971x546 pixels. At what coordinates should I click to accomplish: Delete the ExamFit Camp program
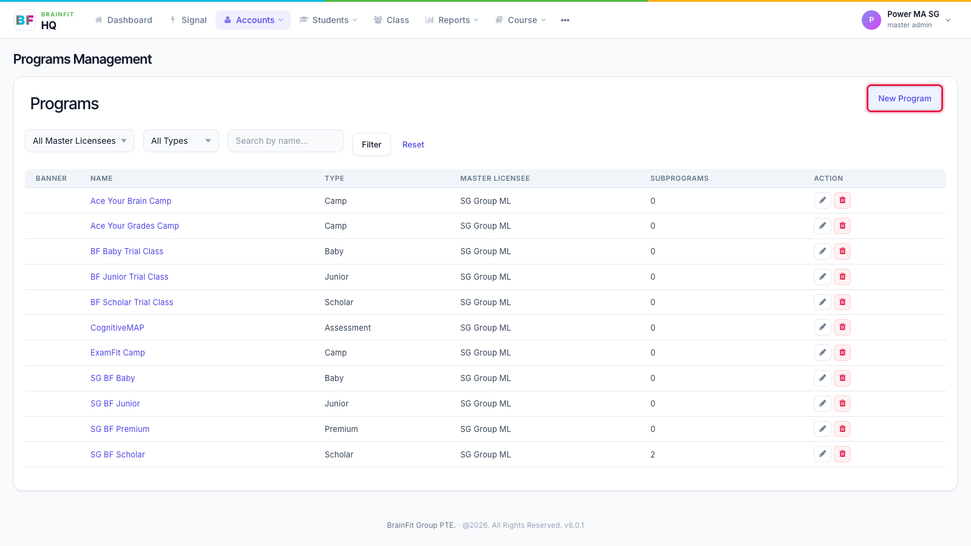(842, 352)
